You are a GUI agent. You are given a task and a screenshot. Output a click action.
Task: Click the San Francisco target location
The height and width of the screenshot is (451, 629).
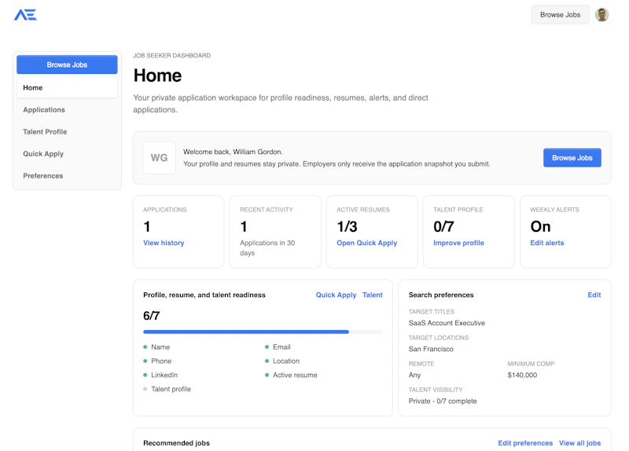click(x=431, y=349)
